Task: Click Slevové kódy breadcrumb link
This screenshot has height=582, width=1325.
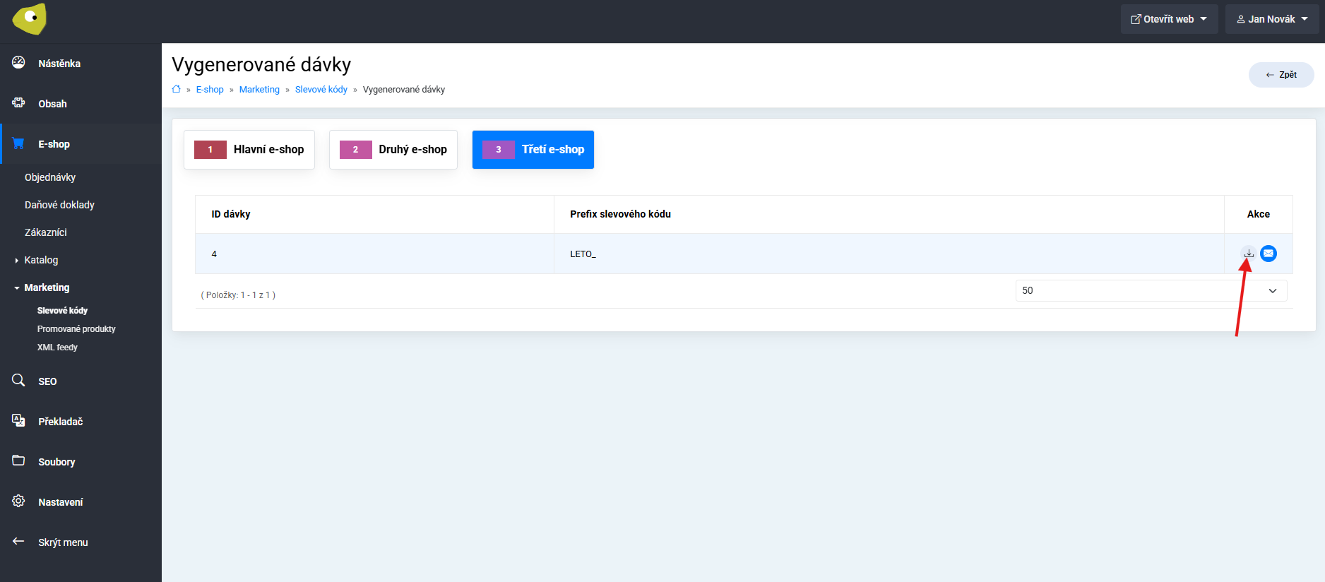Action: [x=321, y=90]
